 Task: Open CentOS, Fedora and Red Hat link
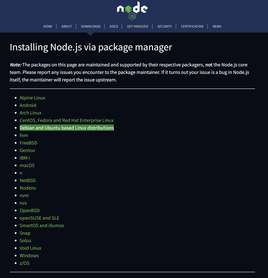(67, 120)
